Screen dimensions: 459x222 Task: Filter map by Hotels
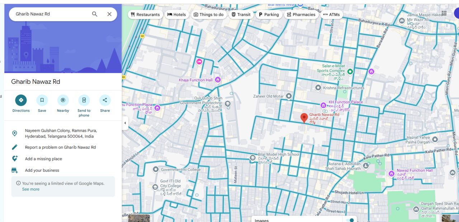coord(176,15)
